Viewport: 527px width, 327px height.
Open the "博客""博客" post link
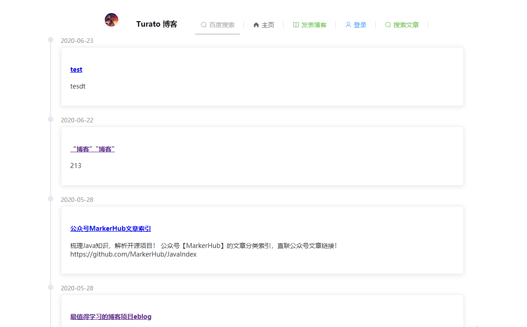point(93,149)
